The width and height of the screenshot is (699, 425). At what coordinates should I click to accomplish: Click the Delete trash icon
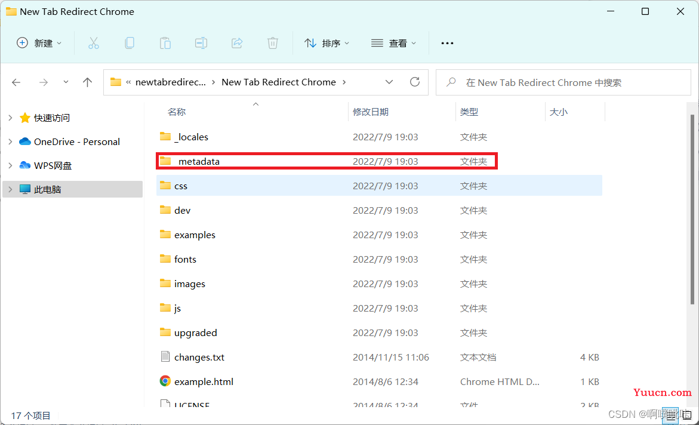tap(273, 43)
